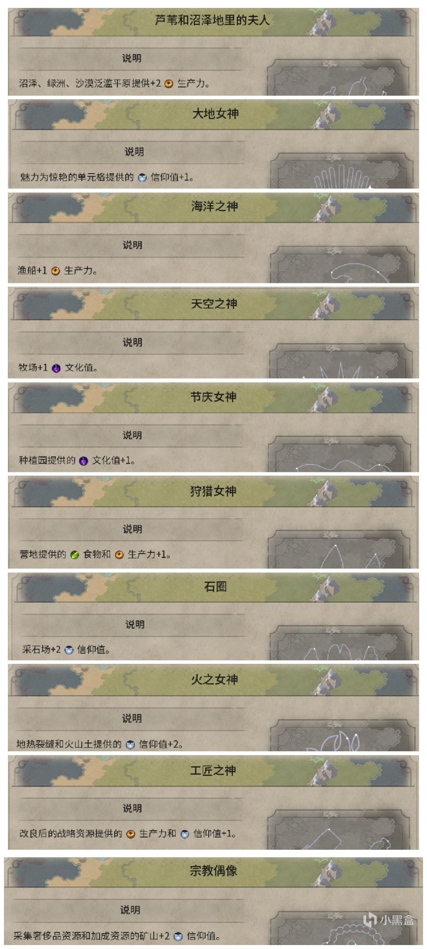Click culture icon in 种植园 description
The image size is (427, 949).
(x=83, y=461)
